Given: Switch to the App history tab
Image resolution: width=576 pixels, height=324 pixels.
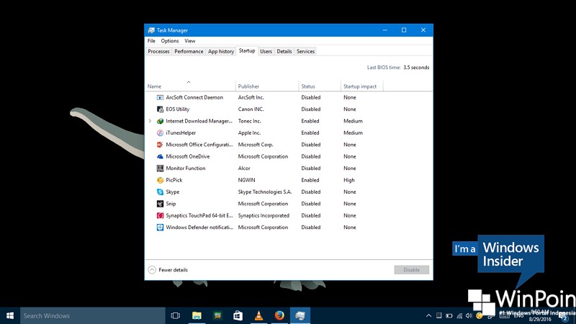Looking at the screenshot, I should (x=221, y=51).
